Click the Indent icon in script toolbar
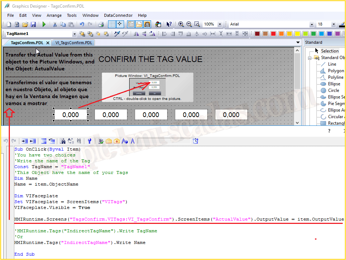This screenshot has width=346, height=260. 24,141
